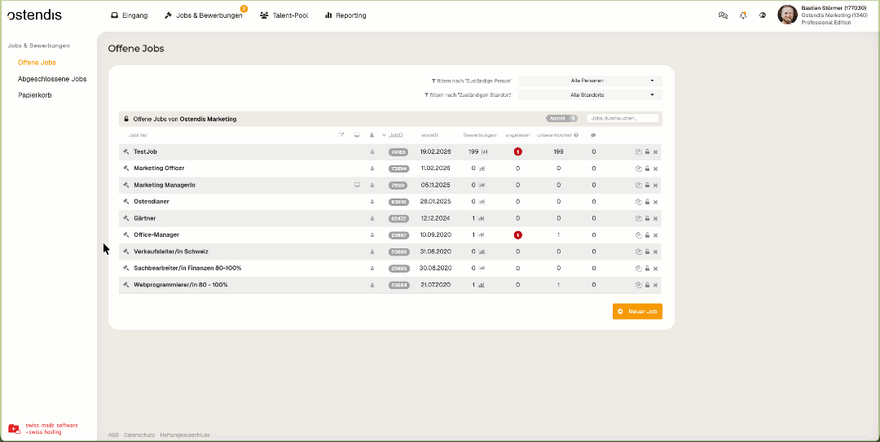
Task: Click the chat messages icon in header
Action: click(723, 15)
